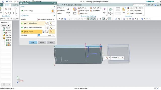Image resolution: width=161 pixels, height=90 pixels.
Task: Open the on-screen Distance value dropdown
Action: [123, 57]
